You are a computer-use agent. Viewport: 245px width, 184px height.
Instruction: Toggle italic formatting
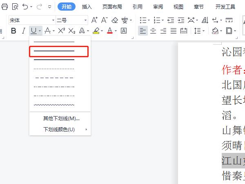pos(24,31)
